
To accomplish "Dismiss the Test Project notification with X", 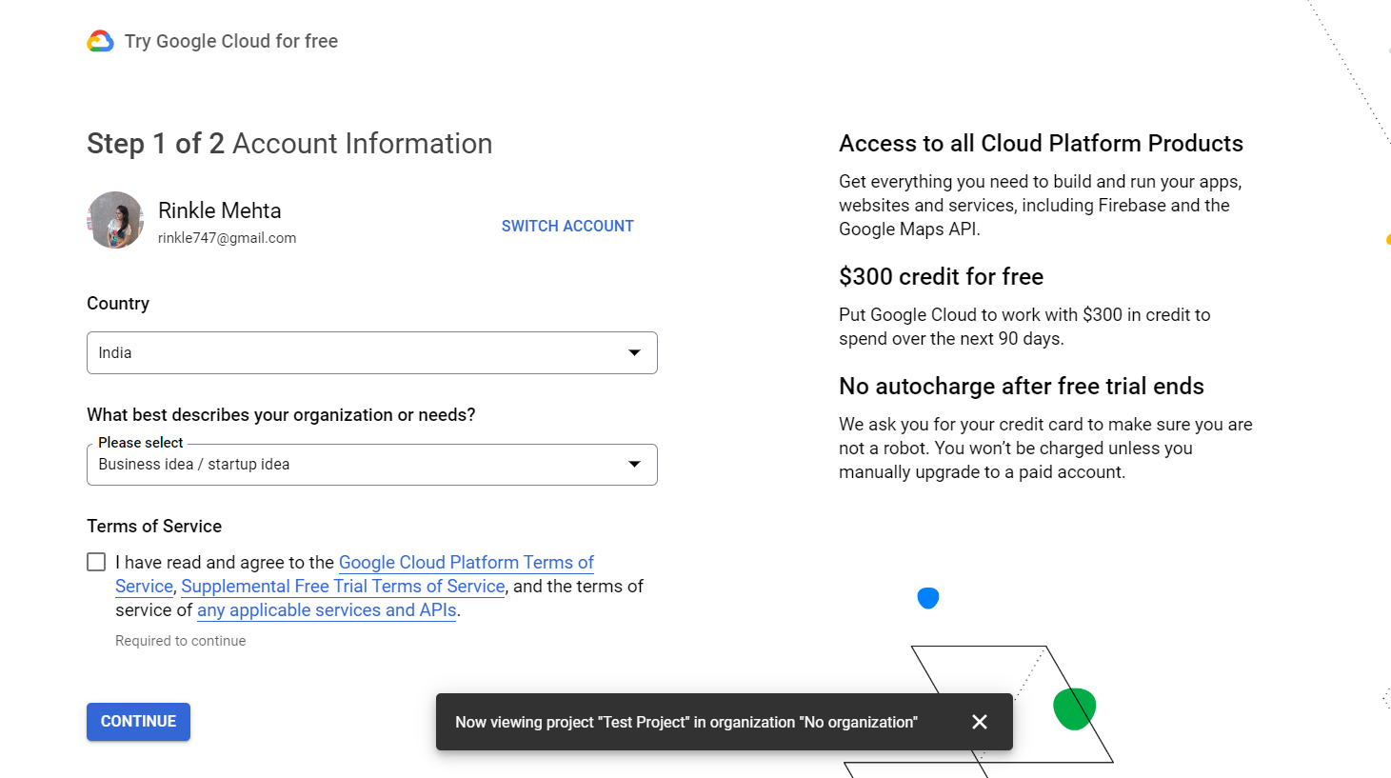I will pos(979,722).
